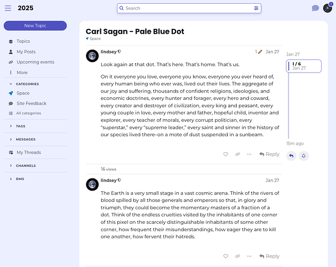Click the topic title Carl Sagan - Pale Blue Dot
Image resolution: width=336 pixels, height=267 pixels.
[x=135, y=32]
